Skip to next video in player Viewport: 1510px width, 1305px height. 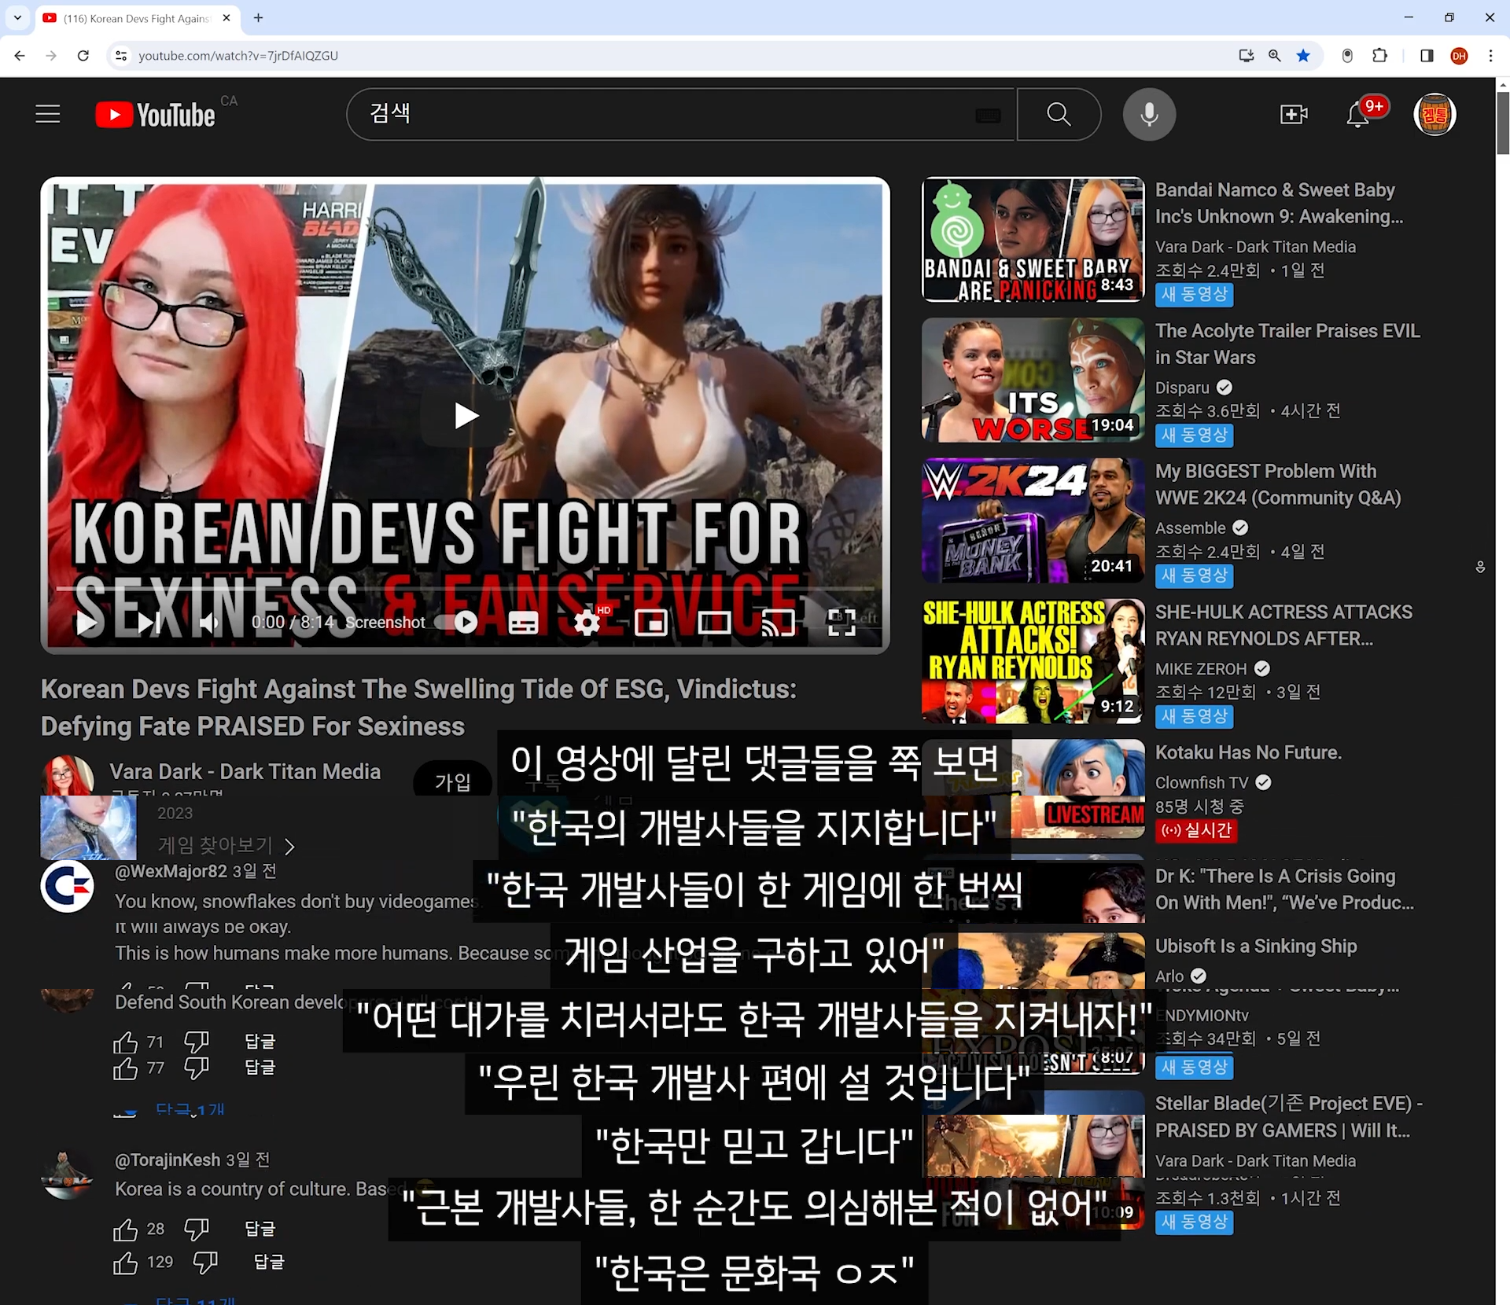tap(149, 623)
